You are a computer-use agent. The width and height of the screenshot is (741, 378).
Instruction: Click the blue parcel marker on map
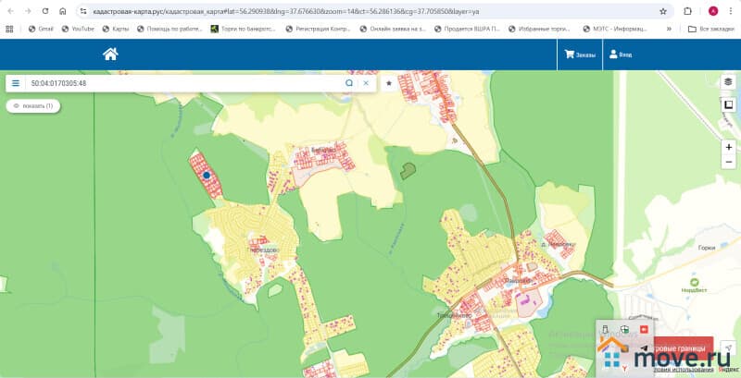pos(207,174)
